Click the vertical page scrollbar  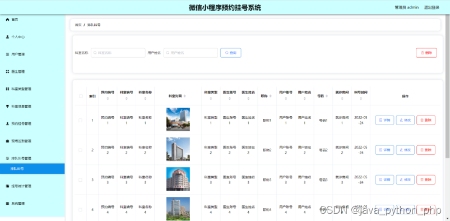(447, 86)
